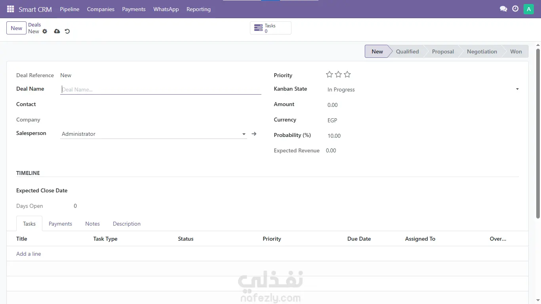Viewport: 541px width, 304px height.
Task: Expand the Salesperson dropdown arrow
Action: pyautogui.click(x=244, y=134)
